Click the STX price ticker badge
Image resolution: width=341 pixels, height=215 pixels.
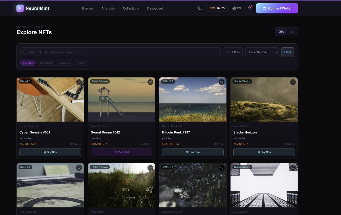[217, 8]
